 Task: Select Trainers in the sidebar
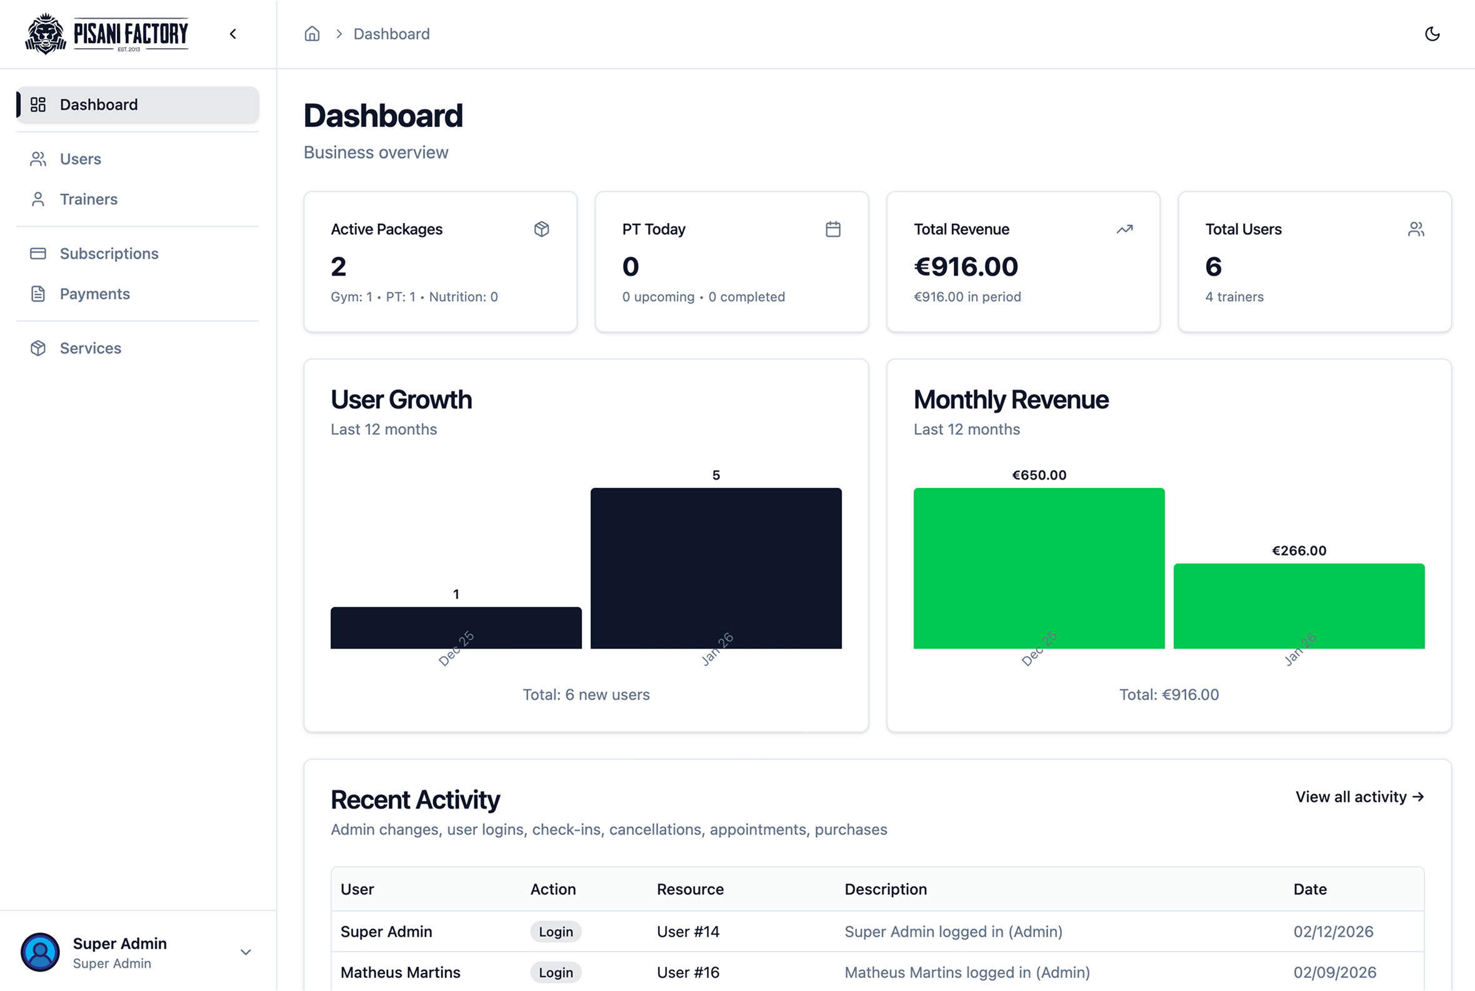[x=89, y=199]
